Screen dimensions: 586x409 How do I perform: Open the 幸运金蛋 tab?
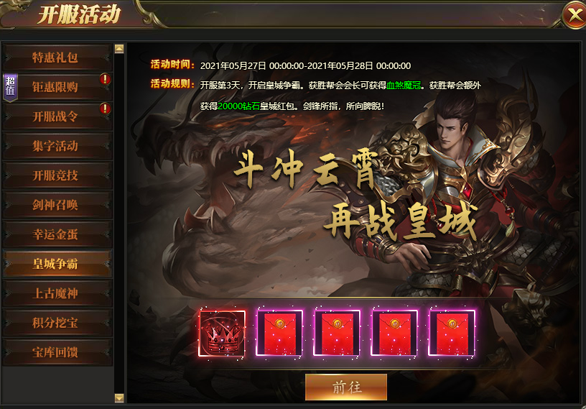pyautogui.click(x=57, y=234)
